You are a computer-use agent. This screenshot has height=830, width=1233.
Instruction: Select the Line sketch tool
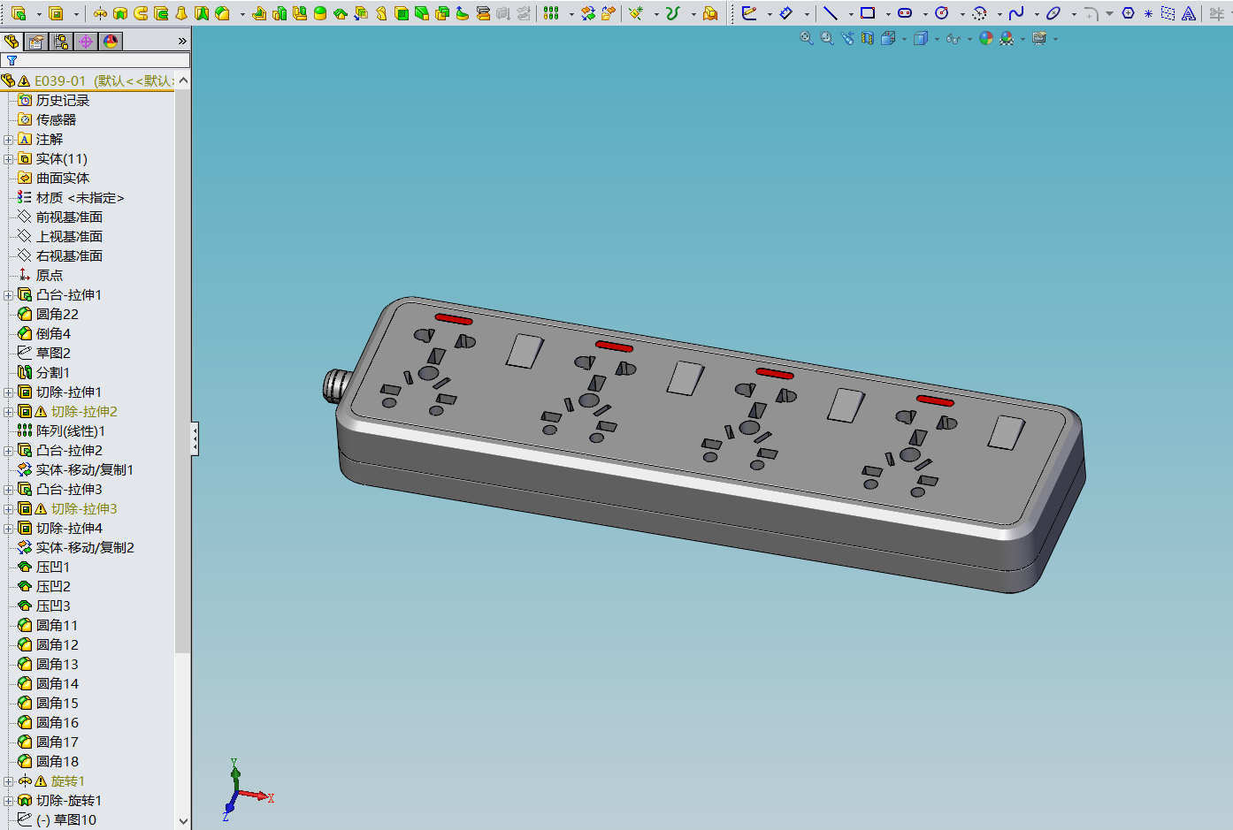click(831, 13)
